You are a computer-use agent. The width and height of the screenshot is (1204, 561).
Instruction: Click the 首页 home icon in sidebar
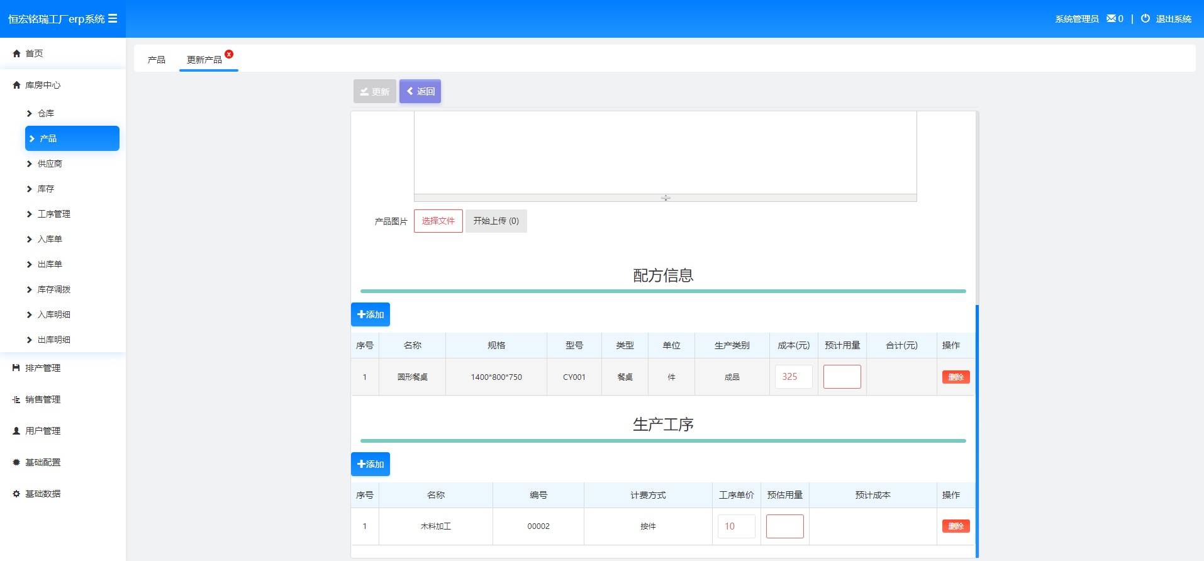[17, 53]
